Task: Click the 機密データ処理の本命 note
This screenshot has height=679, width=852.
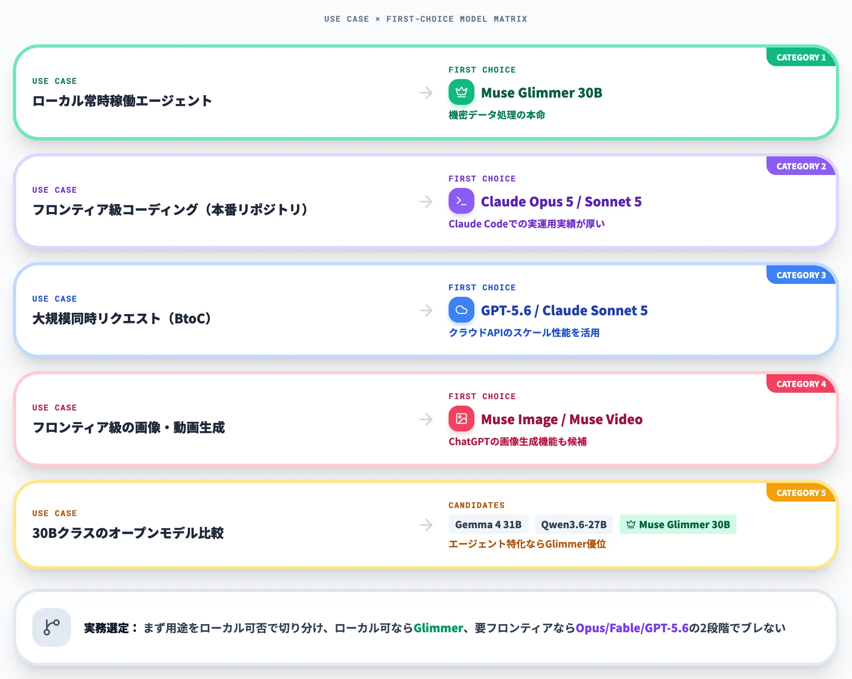Action: (497, 115)
